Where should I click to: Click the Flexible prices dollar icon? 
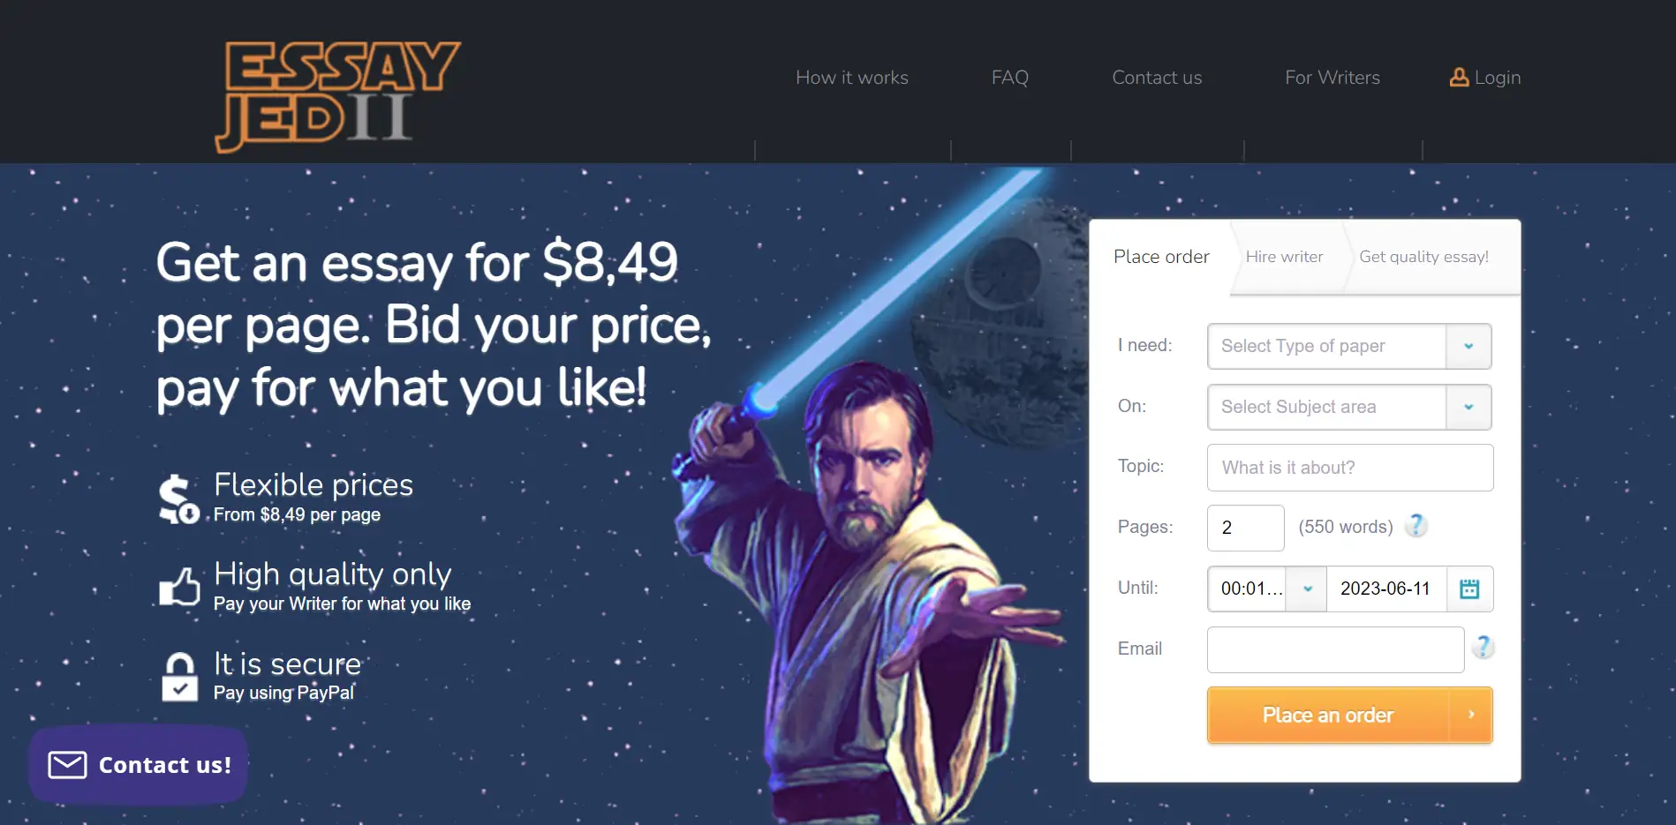point(178,499)
